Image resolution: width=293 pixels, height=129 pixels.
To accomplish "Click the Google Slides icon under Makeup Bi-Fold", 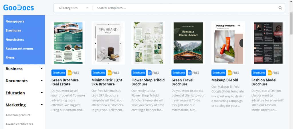I will point(230,73).
